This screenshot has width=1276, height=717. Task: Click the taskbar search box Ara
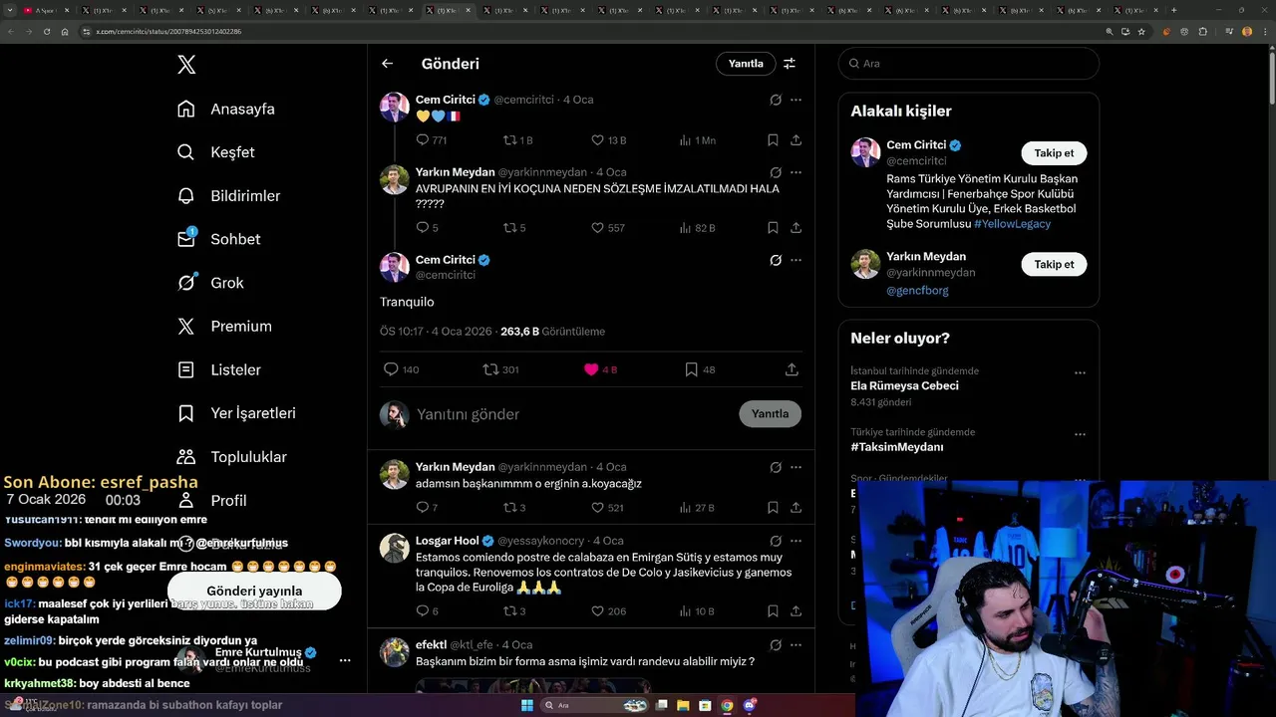click(593, 705)
